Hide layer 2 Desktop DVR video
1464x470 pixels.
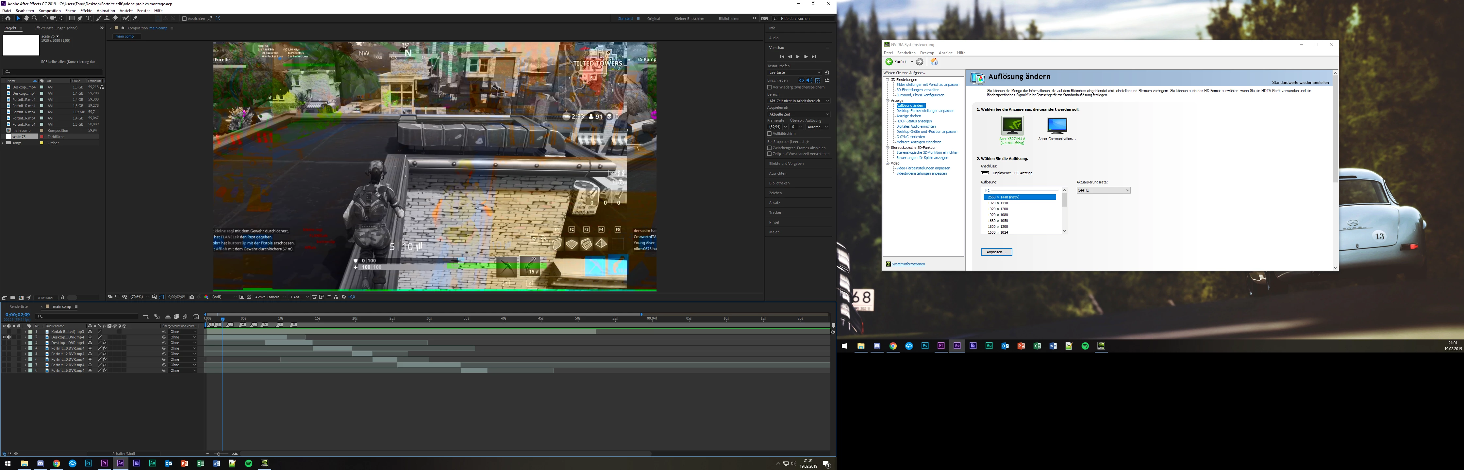[4, 337]
